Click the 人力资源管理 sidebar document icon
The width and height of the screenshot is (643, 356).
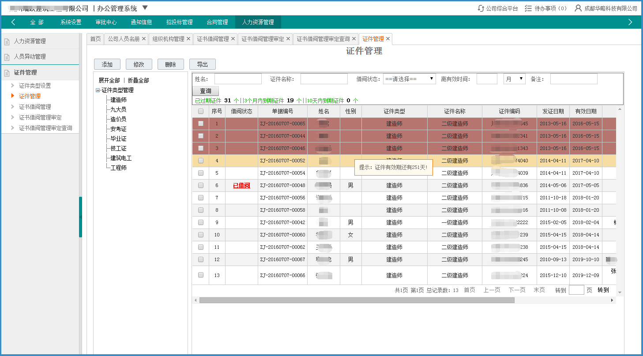(7, 42)
